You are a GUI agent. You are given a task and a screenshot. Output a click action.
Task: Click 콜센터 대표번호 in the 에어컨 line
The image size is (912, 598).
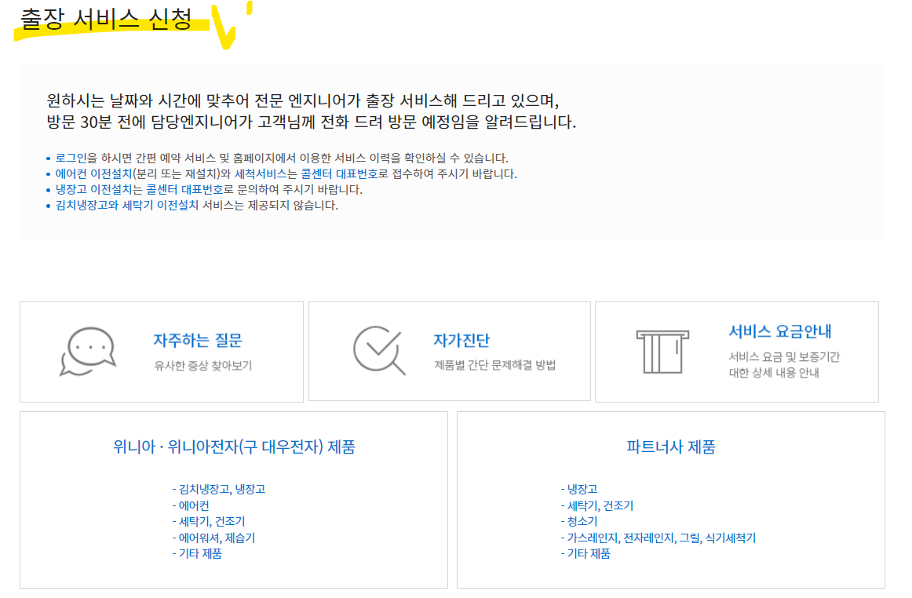tap(339, 174)
